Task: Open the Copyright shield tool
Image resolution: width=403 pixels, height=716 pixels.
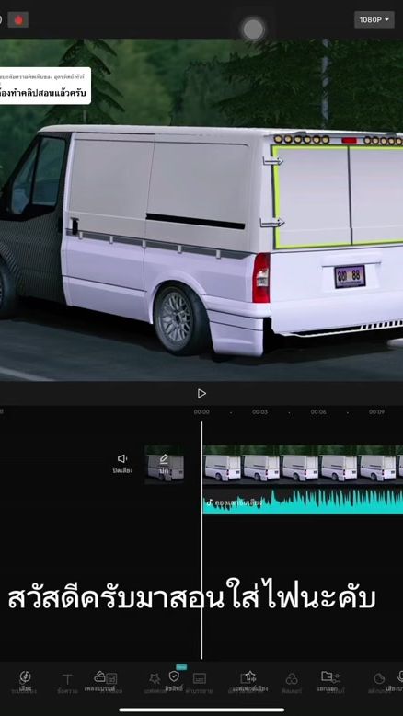Action: [x=174, y=676]
